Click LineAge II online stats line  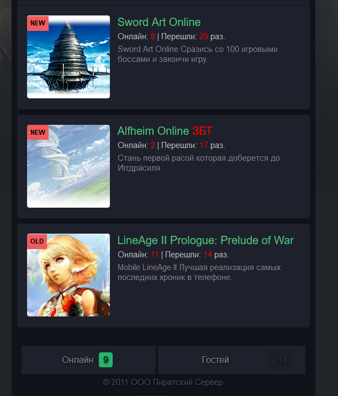173,255
